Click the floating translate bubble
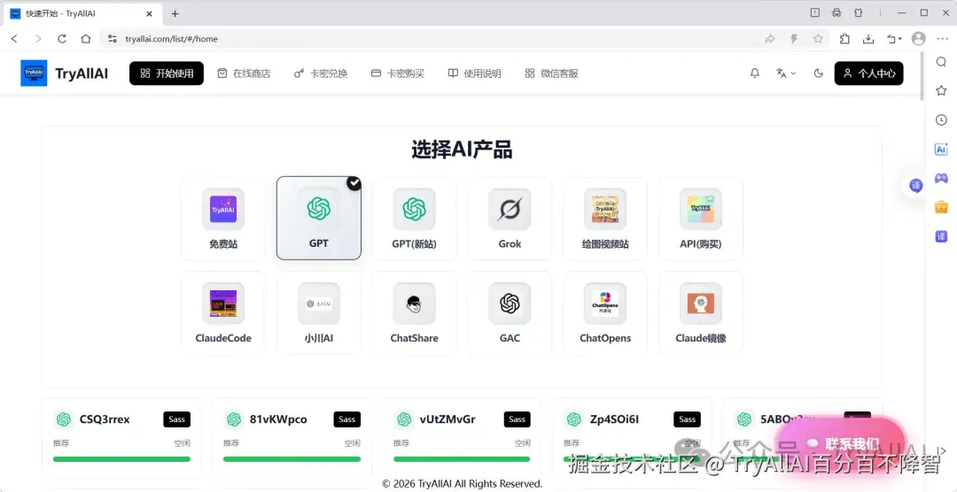The image size is (957, 492). coord(915,185)
